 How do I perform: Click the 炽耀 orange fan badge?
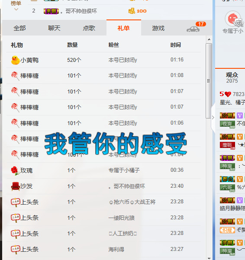click(227, 230)
